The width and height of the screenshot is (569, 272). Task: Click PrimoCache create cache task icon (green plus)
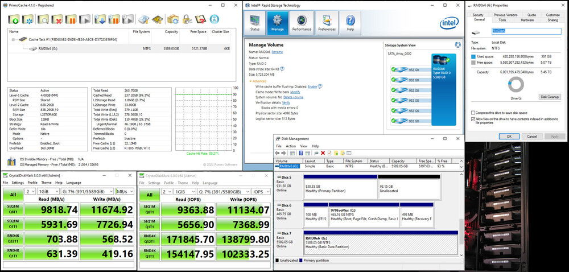coord(14,19)
